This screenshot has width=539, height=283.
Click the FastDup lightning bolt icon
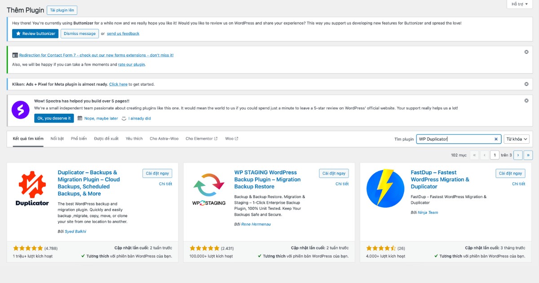pyautogui.click(x=385, y=189)
